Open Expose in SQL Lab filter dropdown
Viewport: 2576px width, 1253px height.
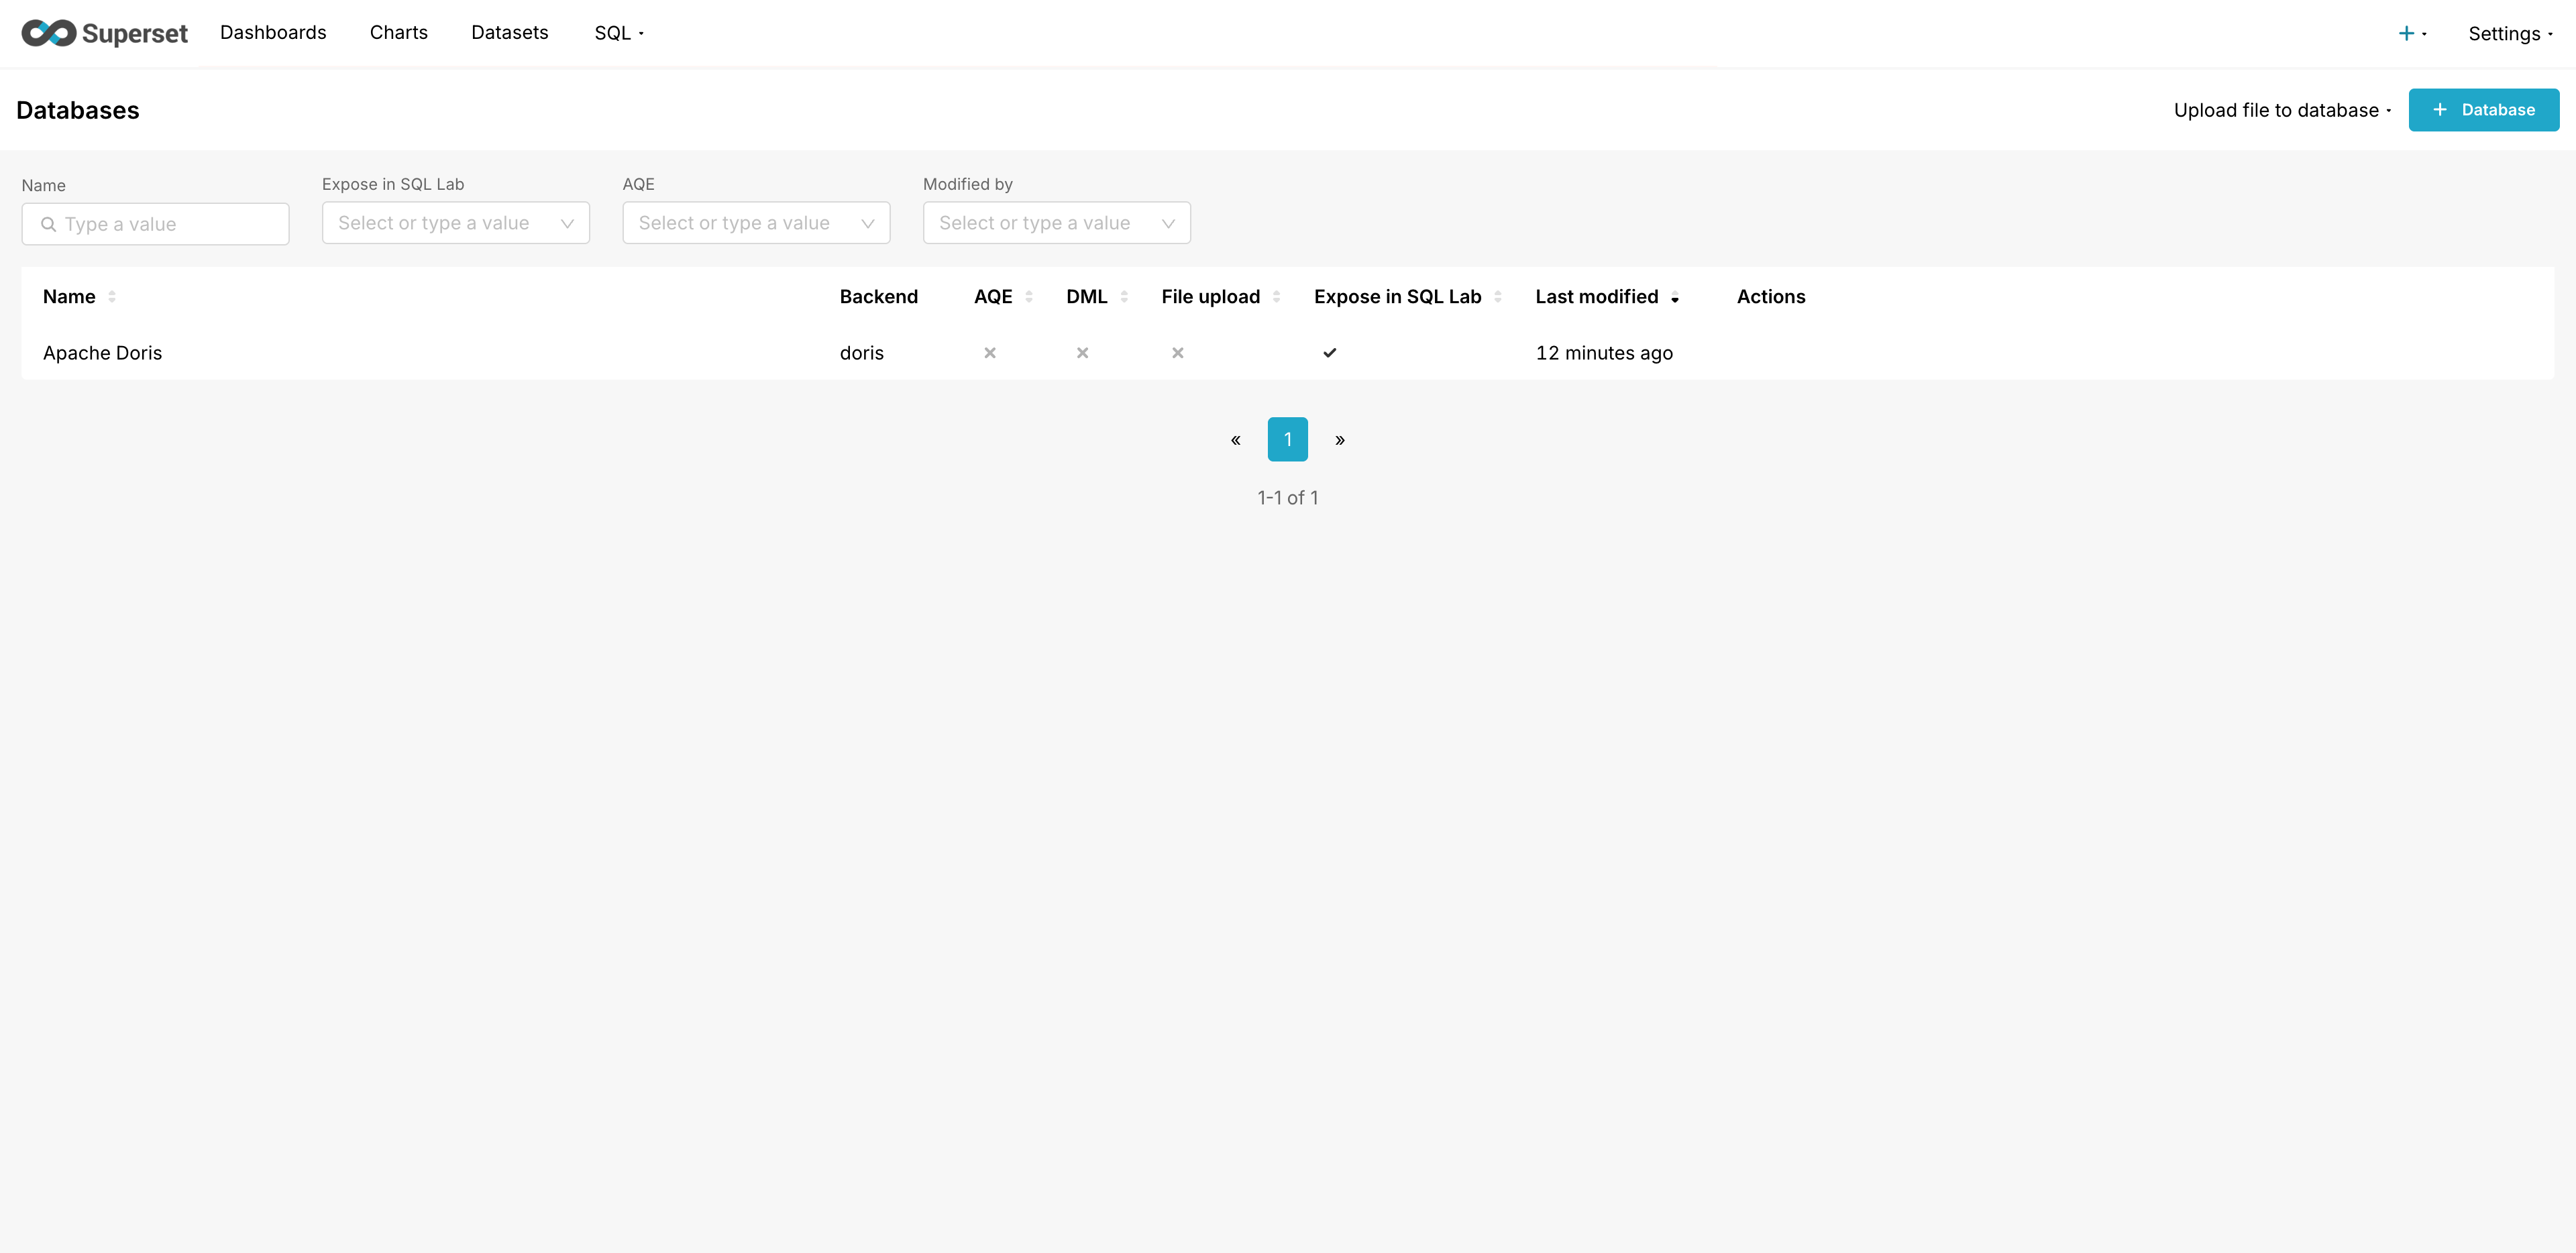(x=455, y=223)
